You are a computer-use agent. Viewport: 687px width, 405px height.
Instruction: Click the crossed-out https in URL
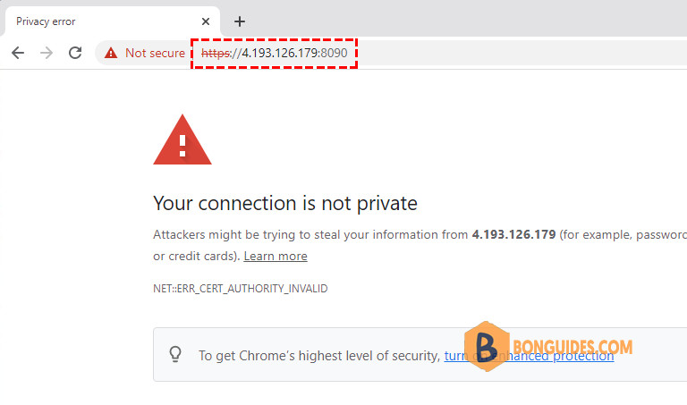(216, 53)
